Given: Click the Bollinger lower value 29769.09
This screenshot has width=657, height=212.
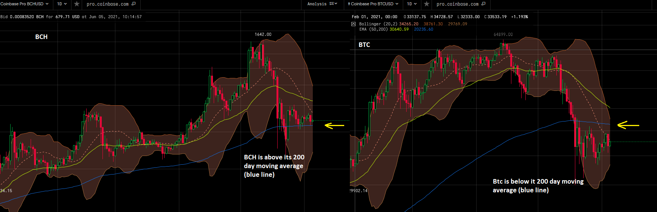Looking at the screenshot, I should (x=458, y=24).
